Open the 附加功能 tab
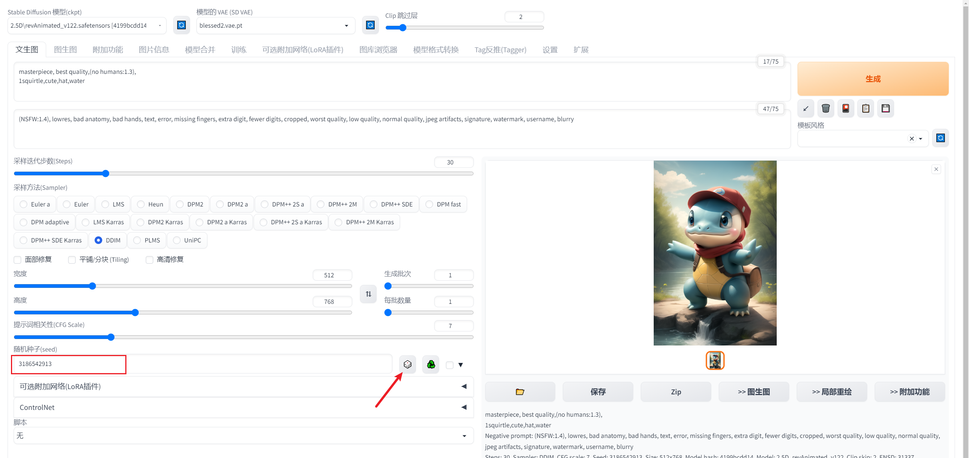Screen dimensions: 969x458 click(x=108, y=50)
